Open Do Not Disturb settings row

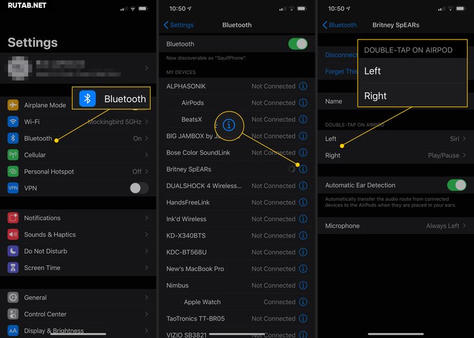pos(78,251)
